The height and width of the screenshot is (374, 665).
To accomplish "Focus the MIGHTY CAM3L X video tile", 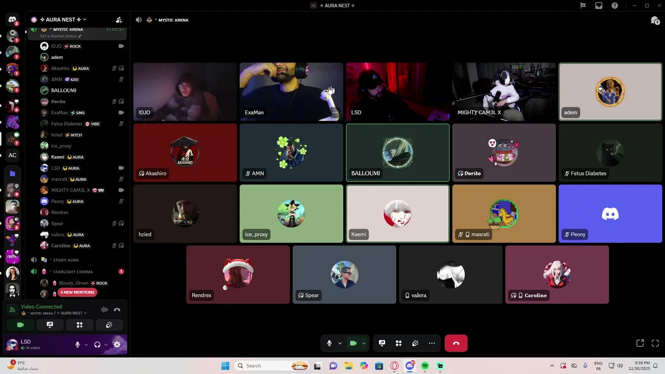I will 504,92.
